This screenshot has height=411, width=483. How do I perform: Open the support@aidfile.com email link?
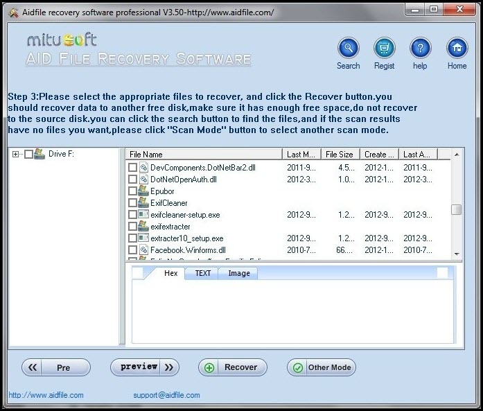click(x=166, y=395)
